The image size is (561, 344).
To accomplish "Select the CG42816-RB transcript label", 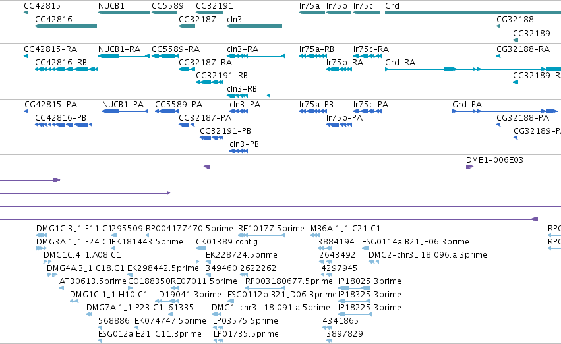I will 61,62.
